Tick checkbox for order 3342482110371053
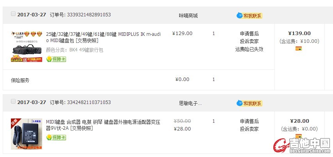333x157 pixels. 13,101
